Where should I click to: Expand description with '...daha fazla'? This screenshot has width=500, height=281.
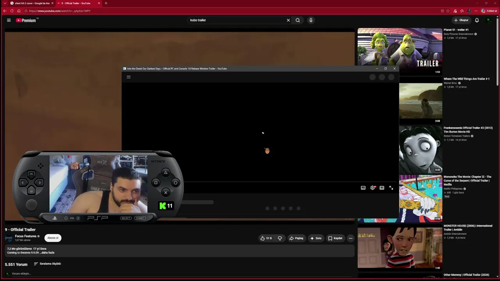click(48, 253)
